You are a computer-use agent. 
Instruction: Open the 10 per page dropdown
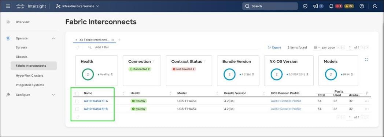click(x=317, y=47)
